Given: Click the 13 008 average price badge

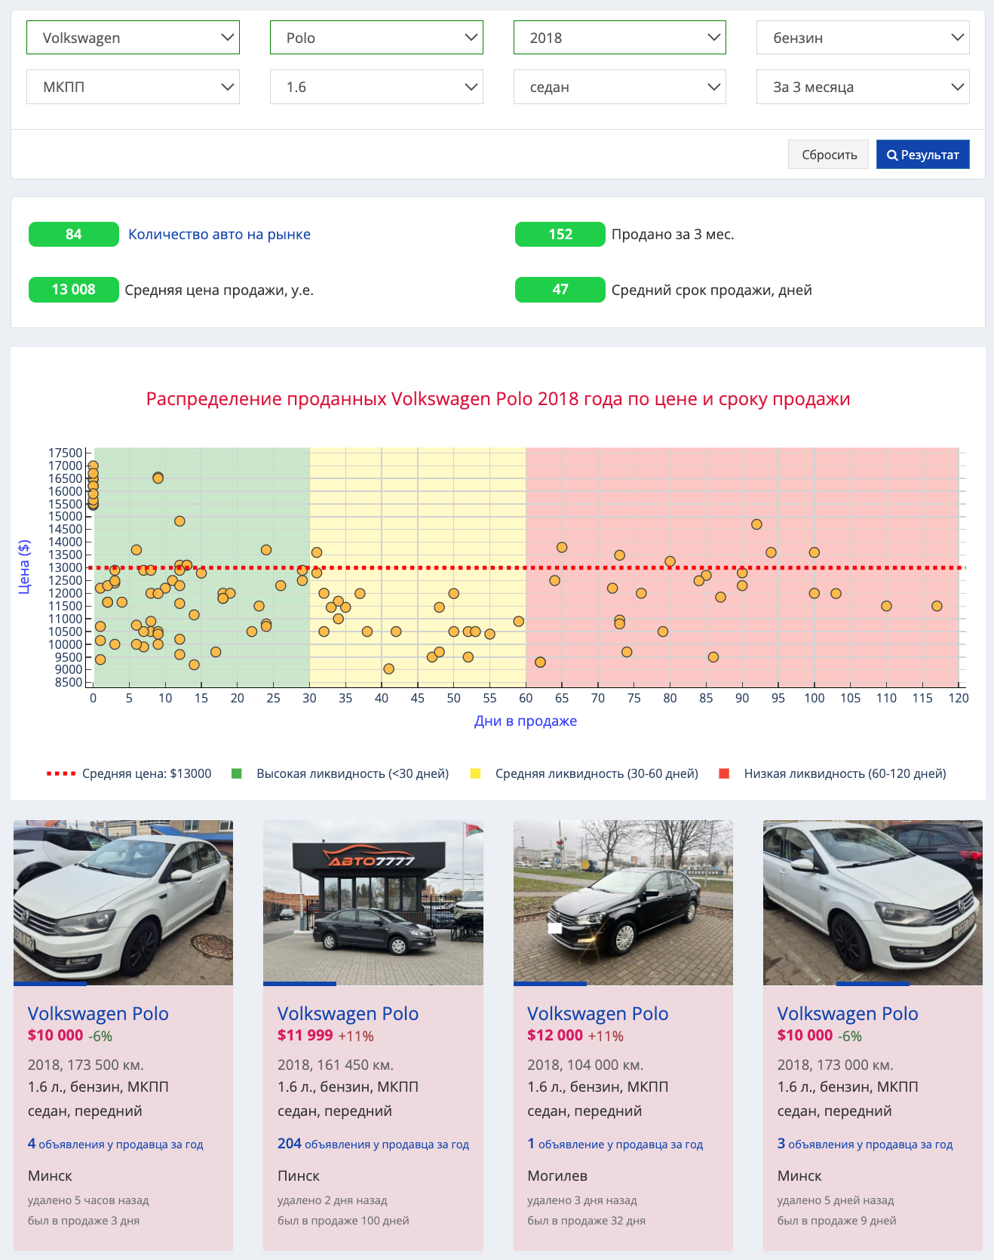Looking at the screenshot, I should (x=74, y=290).
